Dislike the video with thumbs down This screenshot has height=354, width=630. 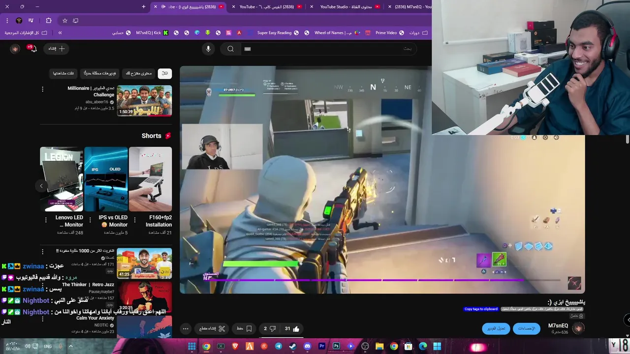point(270,328)
